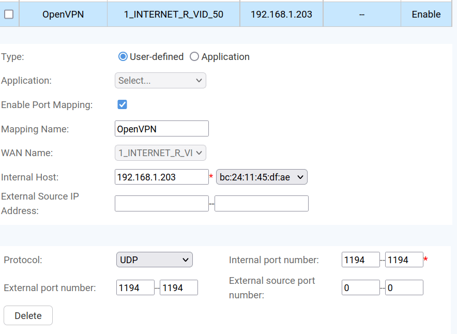Check the OpenVPN row selection checkbox
The width and height of the screenshot is (457, 334).
(9, 14)
